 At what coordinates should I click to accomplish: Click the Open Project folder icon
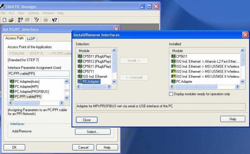11,20
